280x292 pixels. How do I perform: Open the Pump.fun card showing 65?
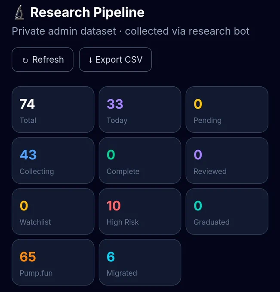(53, 262)
